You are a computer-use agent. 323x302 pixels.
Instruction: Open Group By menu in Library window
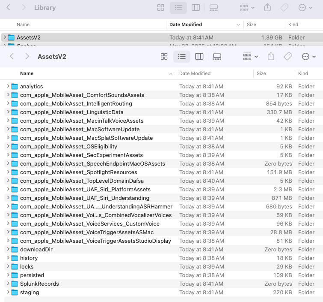247,8
